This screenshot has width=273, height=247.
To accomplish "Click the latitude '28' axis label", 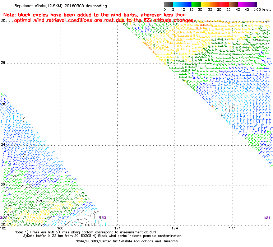I will click(3, 62).
